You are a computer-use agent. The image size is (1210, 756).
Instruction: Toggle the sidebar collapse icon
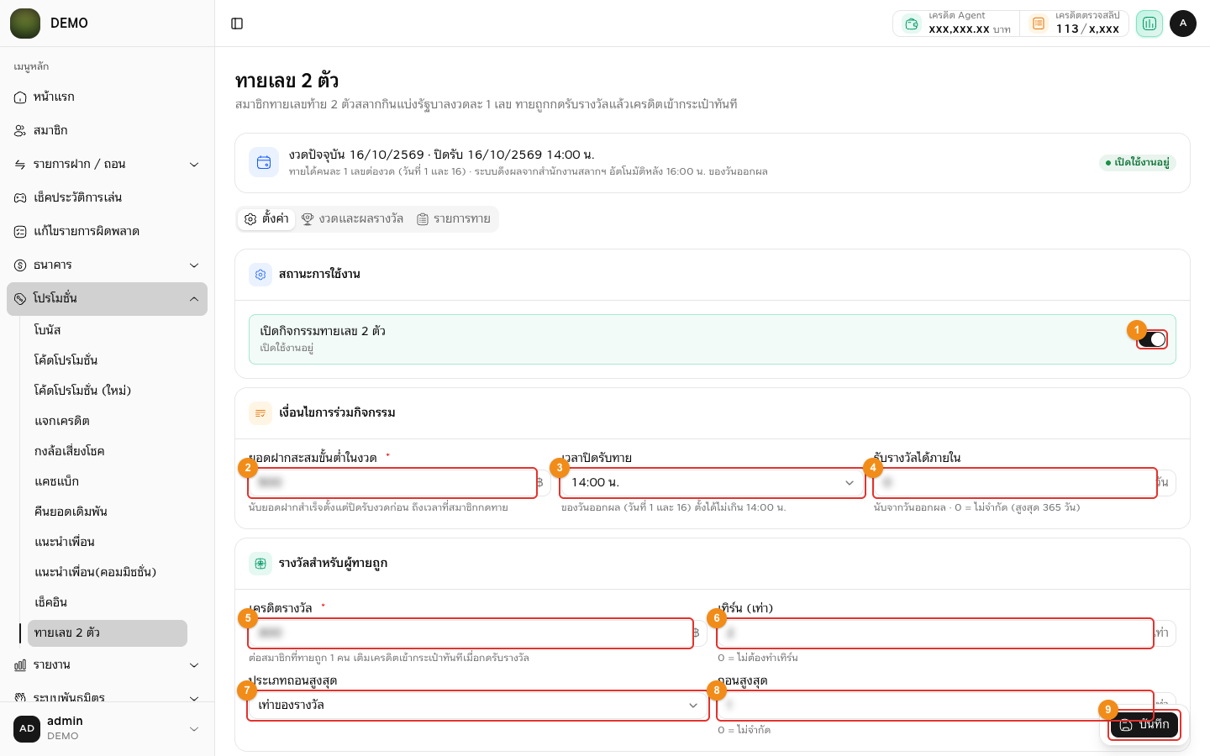click(237, 24)
